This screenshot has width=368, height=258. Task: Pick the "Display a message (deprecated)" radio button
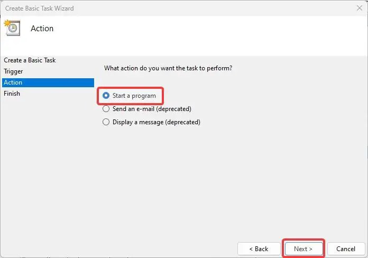[x=106, y=122]
